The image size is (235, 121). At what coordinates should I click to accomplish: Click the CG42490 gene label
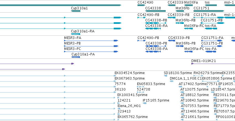click(145, 2)
